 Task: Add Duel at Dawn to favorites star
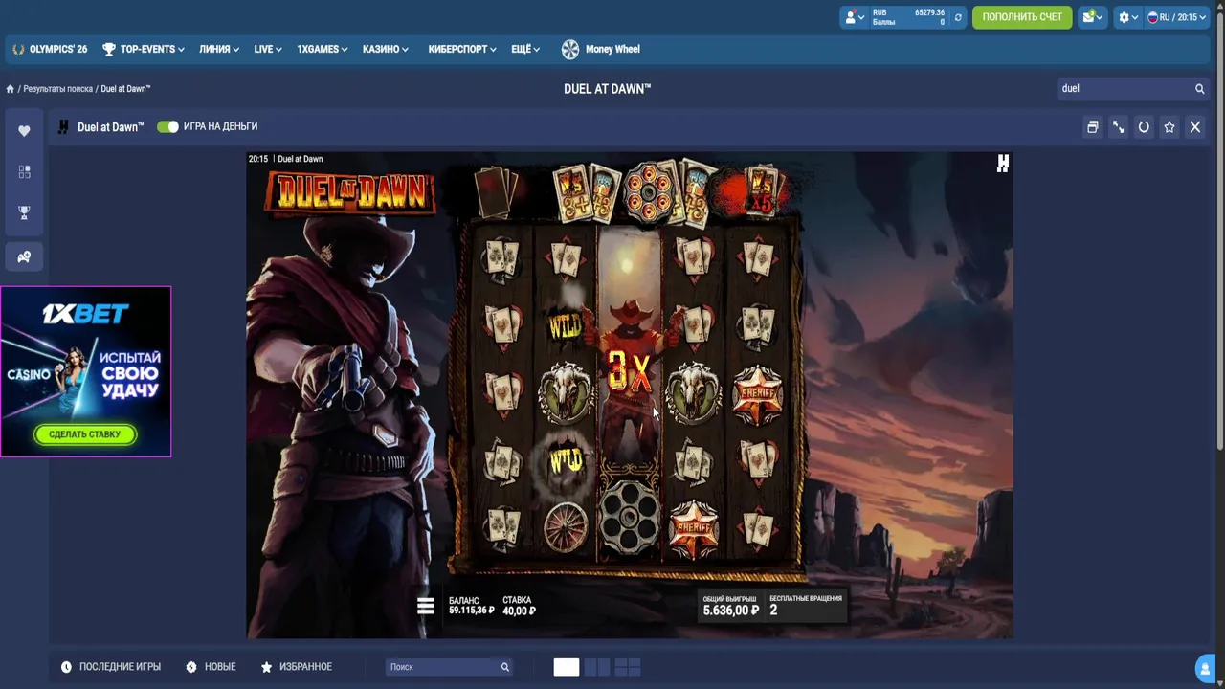click(x=1169, y=126)
